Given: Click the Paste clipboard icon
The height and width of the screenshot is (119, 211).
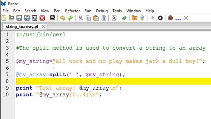Looking at the screenshot, I should click(96, 18).
